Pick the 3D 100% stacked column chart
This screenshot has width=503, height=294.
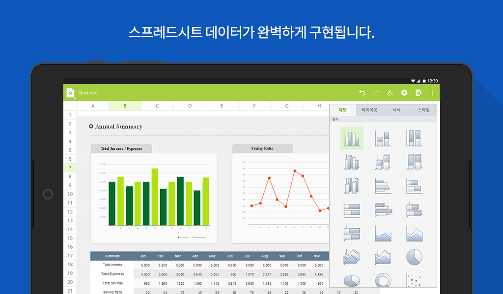414,162
